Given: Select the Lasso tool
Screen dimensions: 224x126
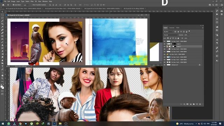Looking at the screenshot, I should click(x=2, y=18).
